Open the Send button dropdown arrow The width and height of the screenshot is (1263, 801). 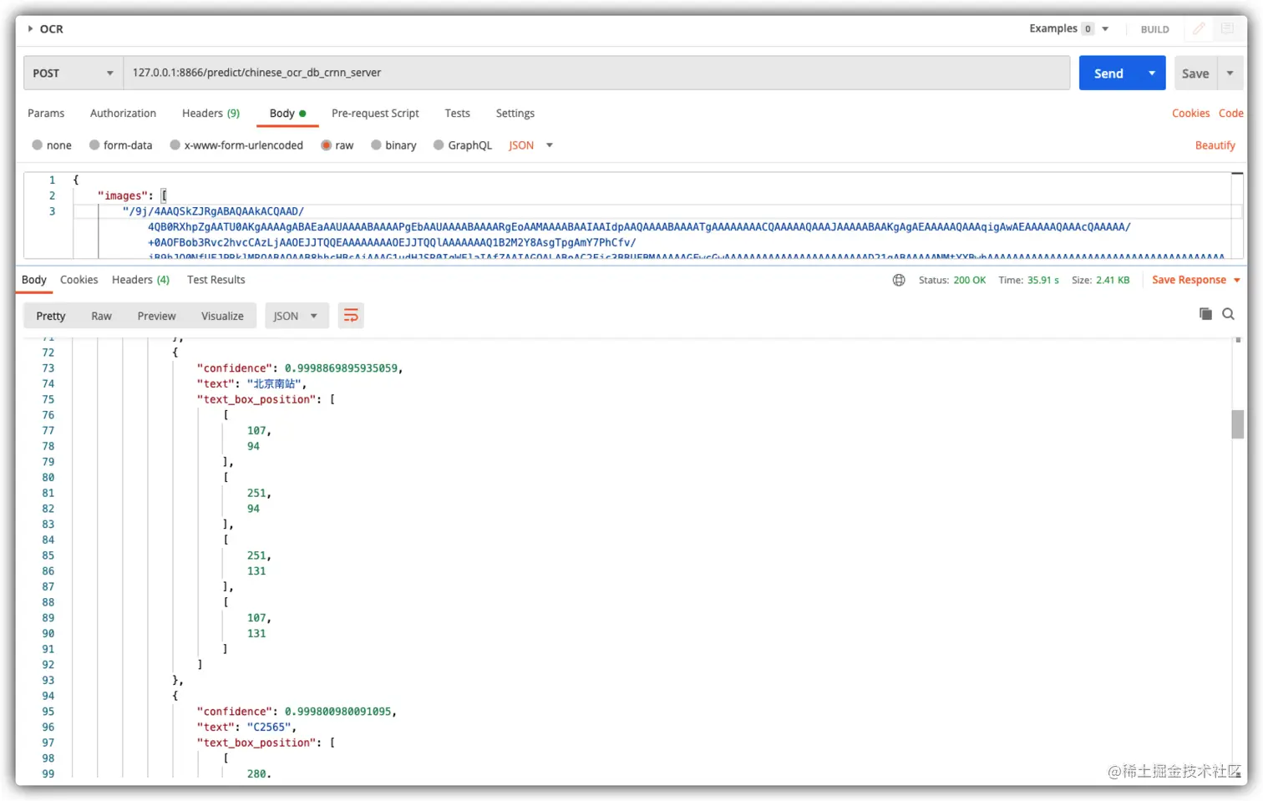click(1152, 74)
